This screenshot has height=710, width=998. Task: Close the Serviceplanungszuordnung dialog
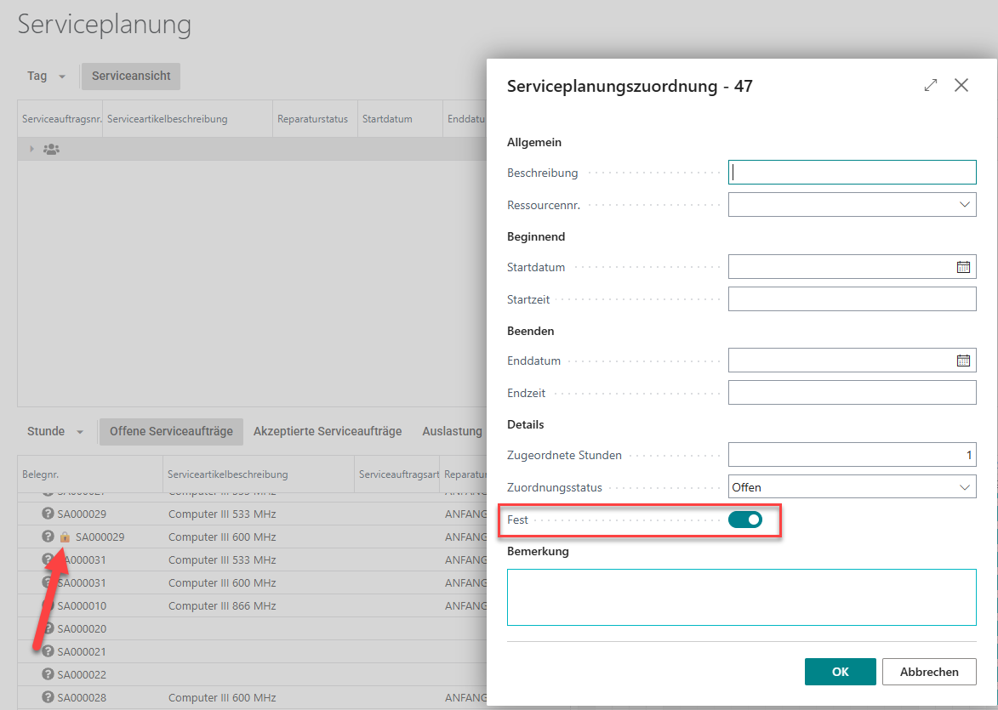click(x=961, y=85)
